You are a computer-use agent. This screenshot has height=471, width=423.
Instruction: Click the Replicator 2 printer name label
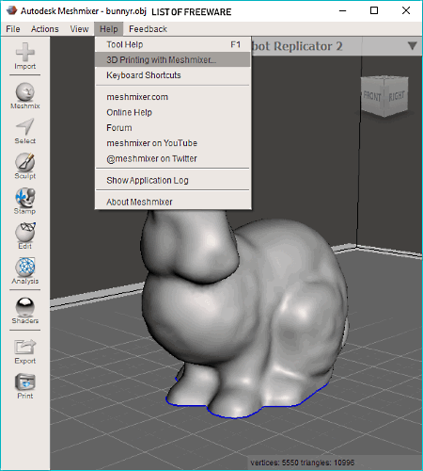pos(297,46)
